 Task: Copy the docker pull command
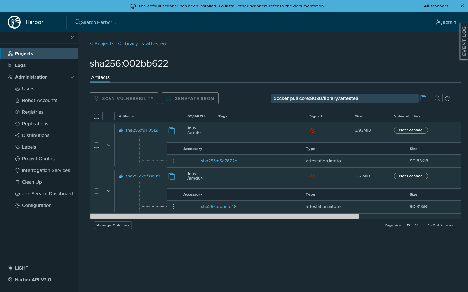coord(423,99)
